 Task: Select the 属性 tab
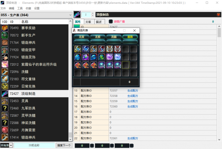point(79,22)
